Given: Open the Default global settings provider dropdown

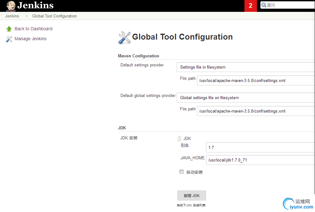Looking at the screenshot, I should (x=246, y=98).
